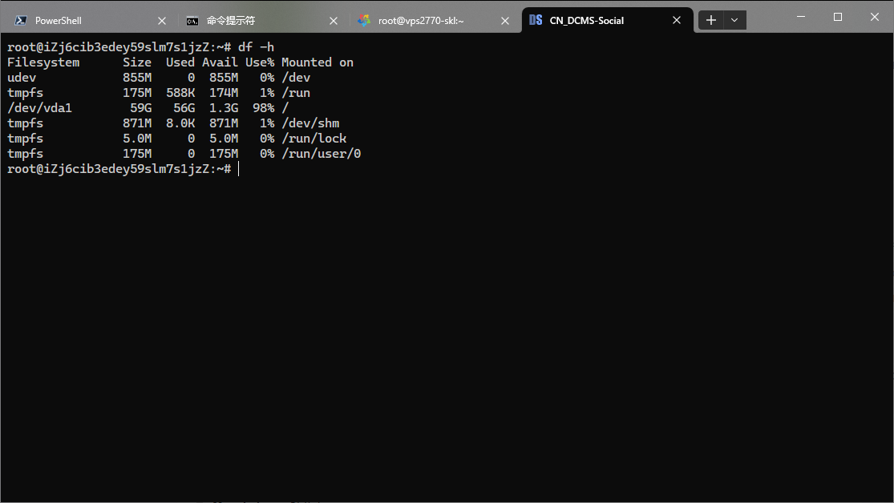Viewport: 894px width, 503px height.
Task: Minimize the terminal window
Action: (x=801, y=17)
